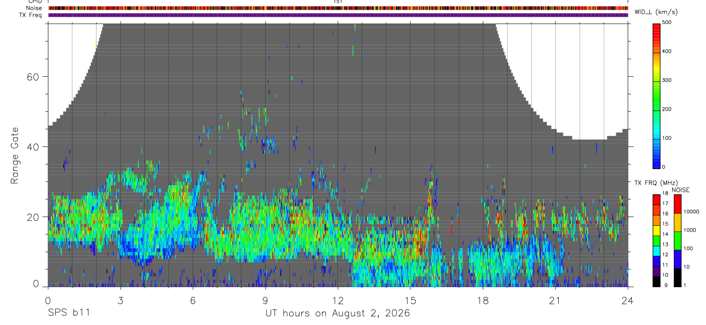Select the red 10000 swatch in the NOISE legend
Image resolution: width=706 pixels, height=325 pixels.
pos(678,204)
